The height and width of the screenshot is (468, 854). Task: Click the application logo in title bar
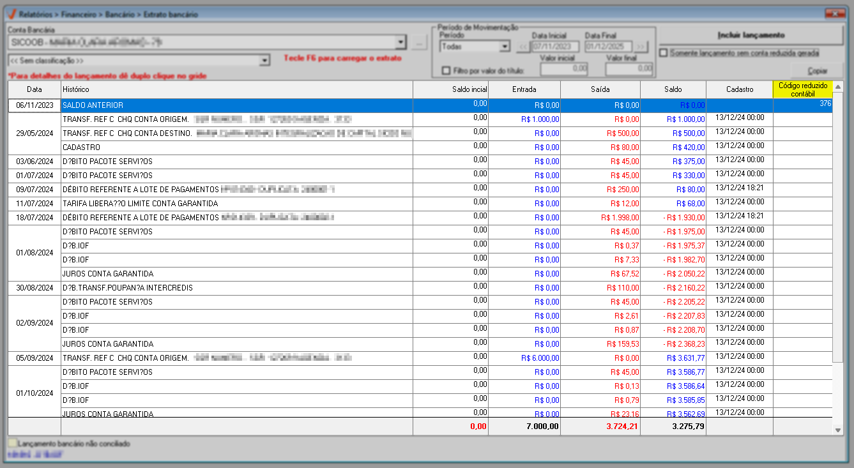(x=11, y=13)
